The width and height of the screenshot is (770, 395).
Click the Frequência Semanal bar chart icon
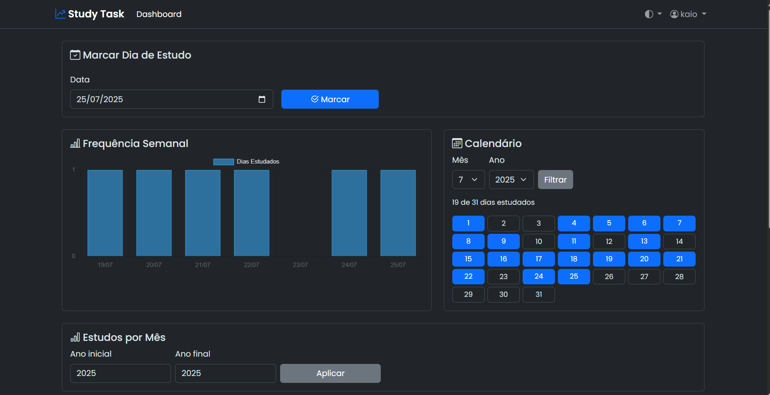click(x=75, y=143)
